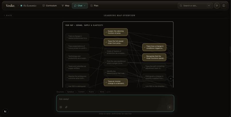Open the Curriculum tab
231x117 pixels.
pyautogui.click(x=50, y=6)
